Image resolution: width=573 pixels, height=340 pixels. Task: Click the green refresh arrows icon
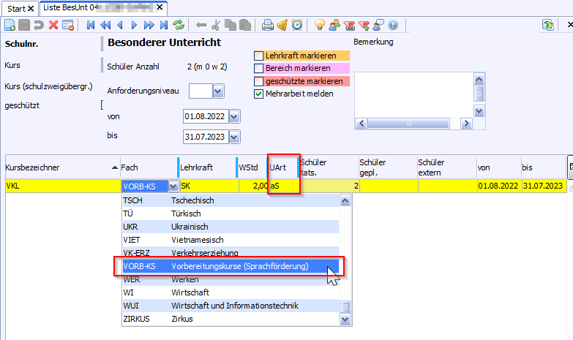[x=178, y=26]
